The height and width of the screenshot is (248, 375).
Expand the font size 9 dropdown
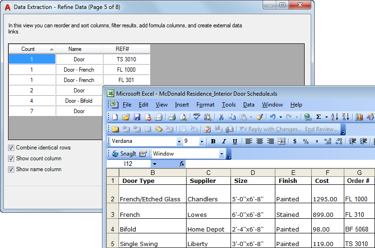(202, 141)
